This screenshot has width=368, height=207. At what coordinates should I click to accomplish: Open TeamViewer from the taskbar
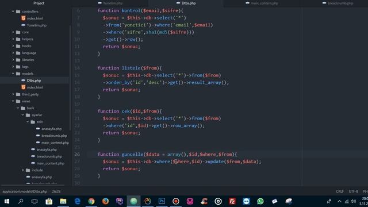246,201
